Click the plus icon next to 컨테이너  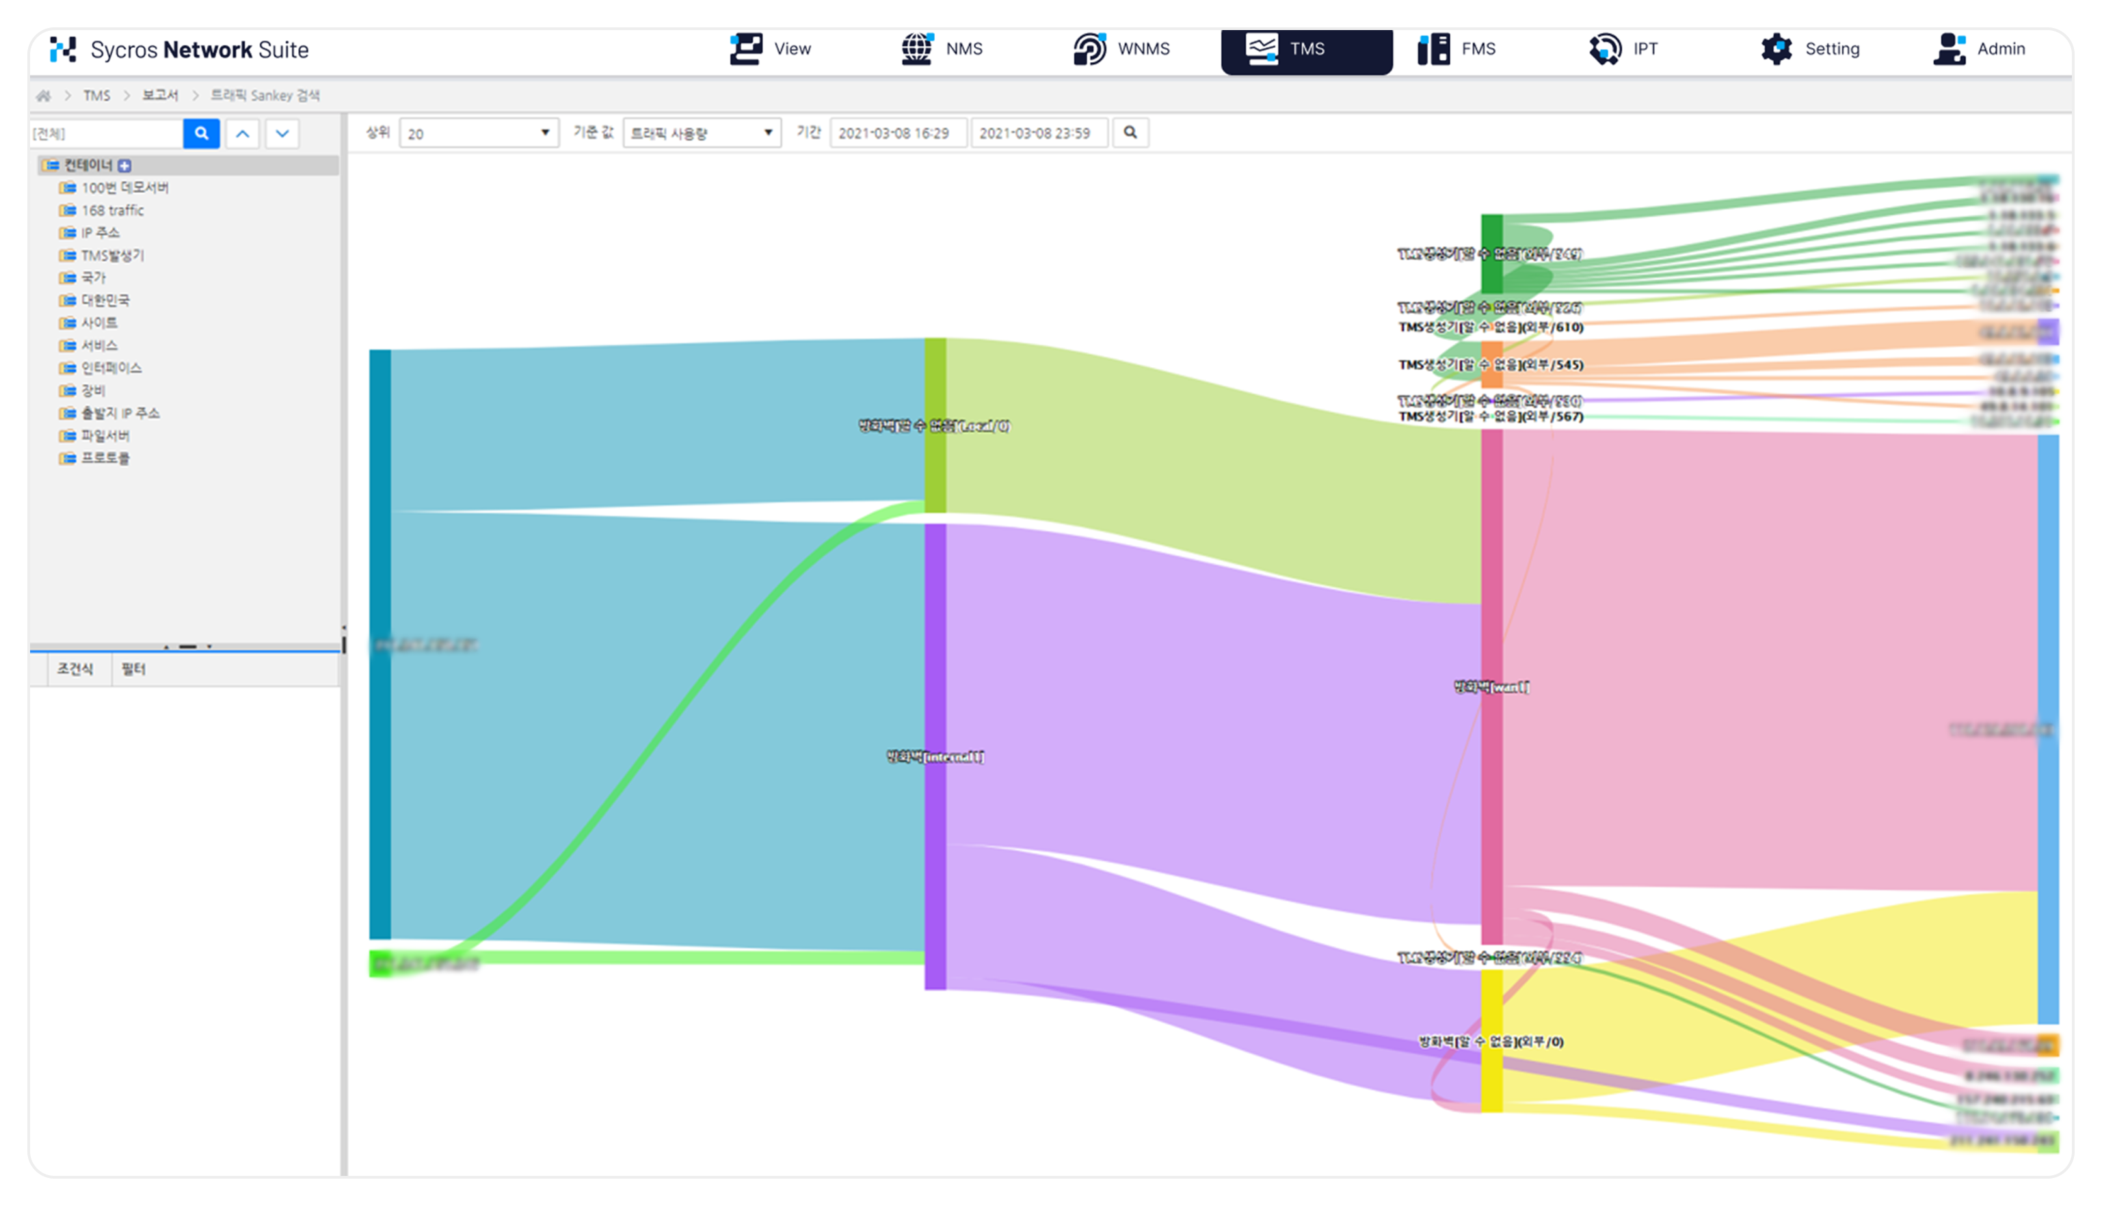click(x=125, y=165)
